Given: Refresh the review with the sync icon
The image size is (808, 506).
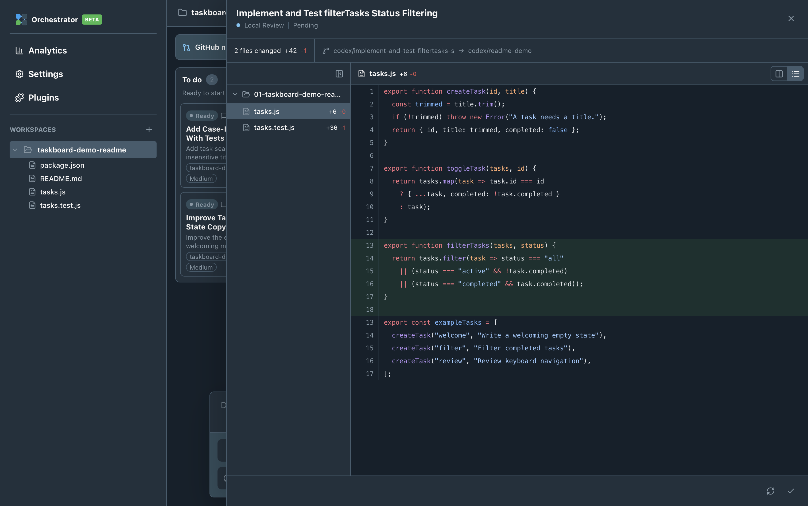Looking at the screenshot, I should [x=771, y=491].
